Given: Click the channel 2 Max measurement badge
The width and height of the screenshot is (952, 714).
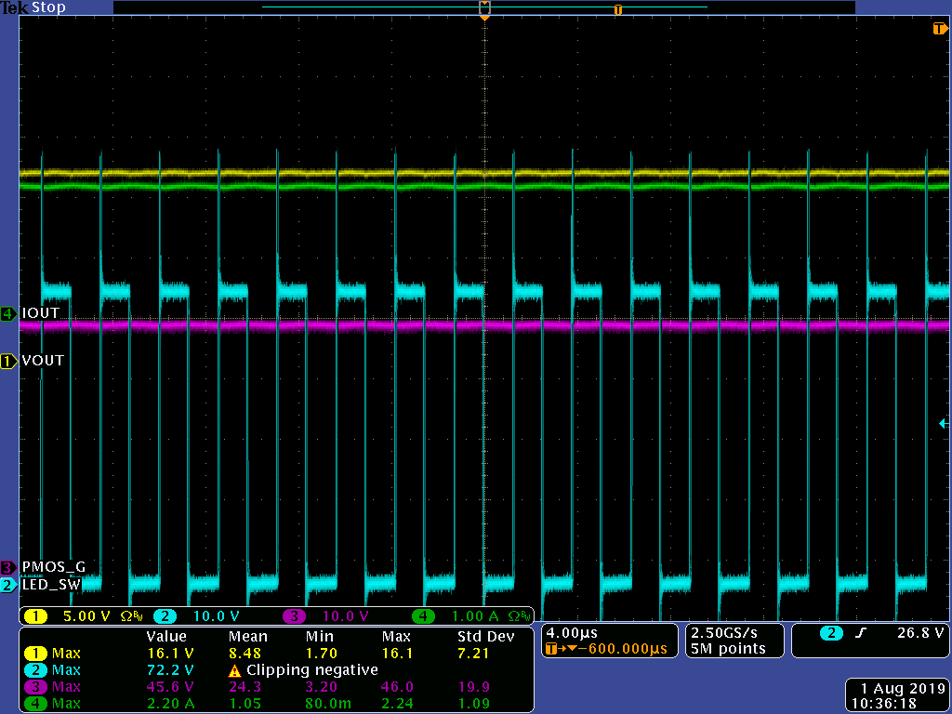Looking at the screenshot, I should 36,670.
